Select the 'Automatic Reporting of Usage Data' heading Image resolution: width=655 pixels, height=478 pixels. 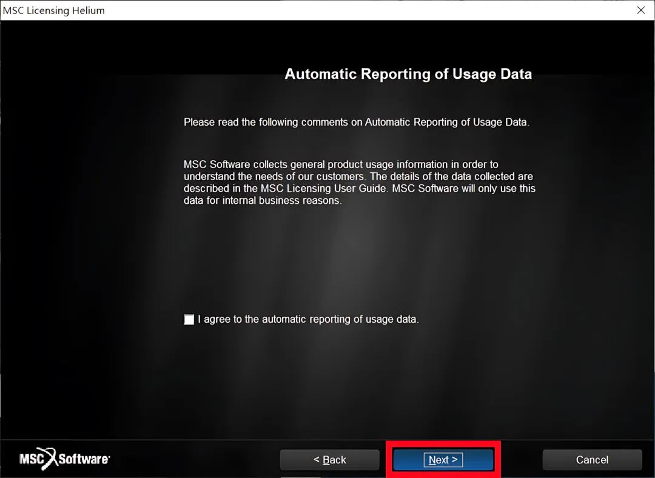(x=408, y=74)
